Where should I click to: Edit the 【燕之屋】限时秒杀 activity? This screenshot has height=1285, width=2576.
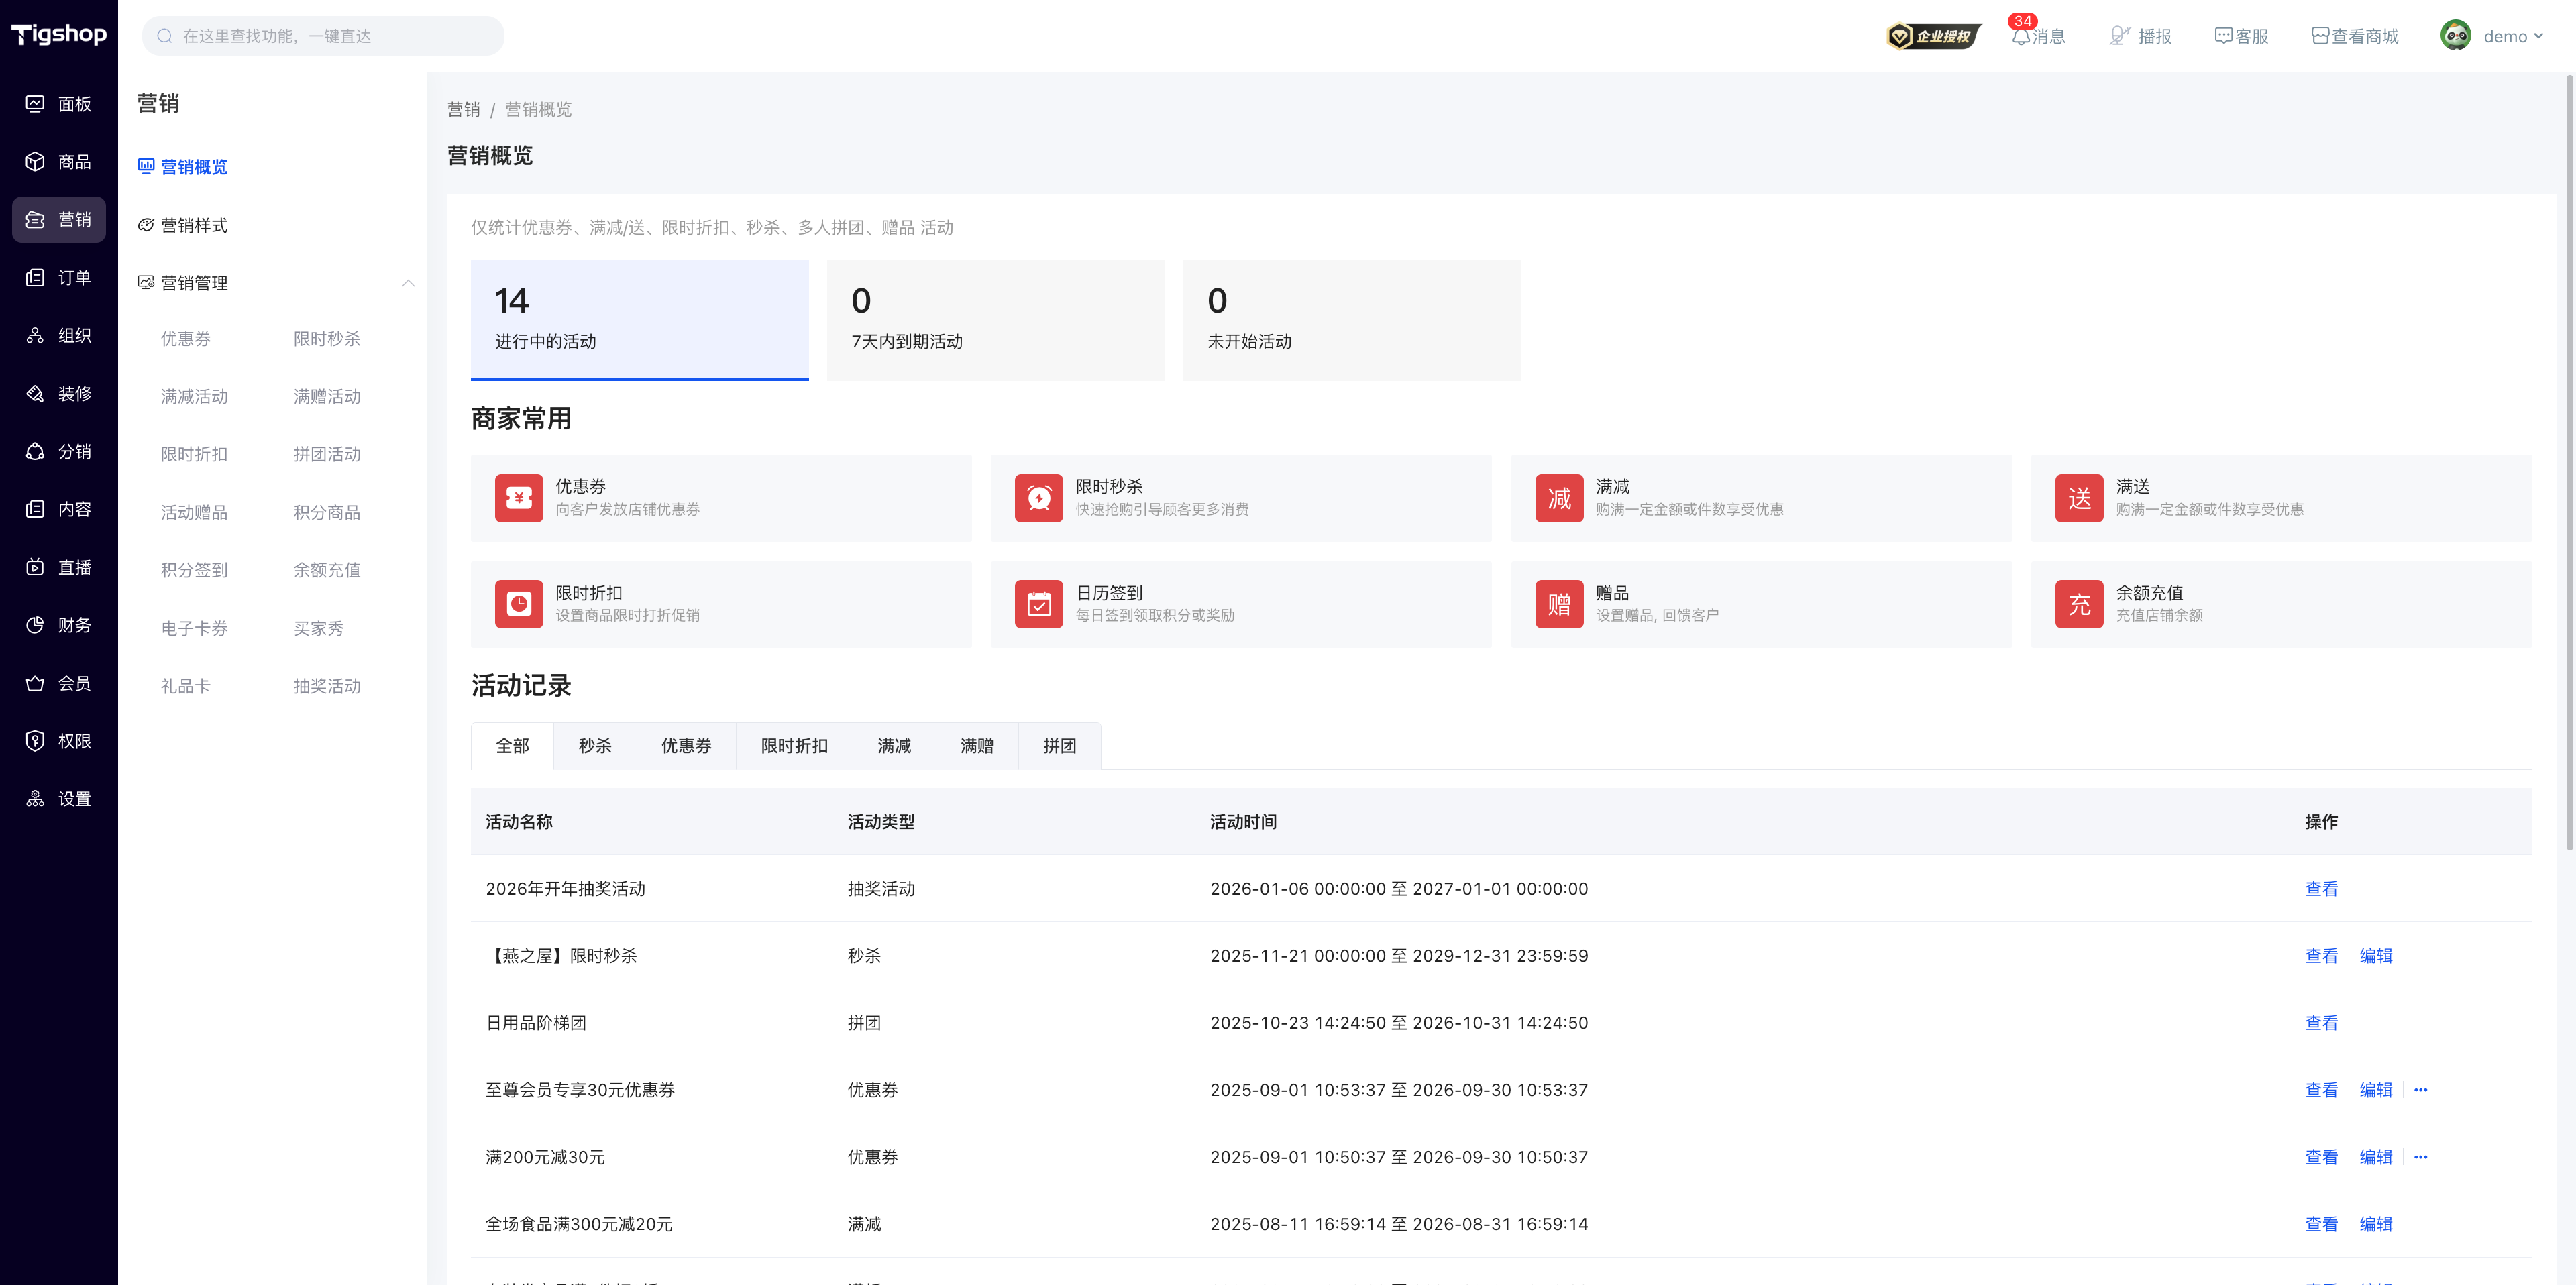click(x=2376, y=956)
